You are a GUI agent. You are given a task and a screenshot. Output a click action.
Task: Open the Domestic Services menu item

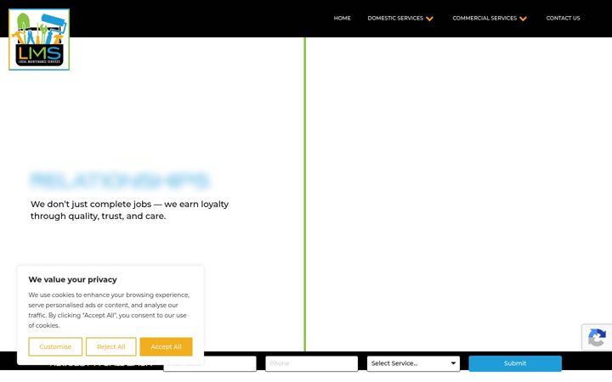coord(395,18)
